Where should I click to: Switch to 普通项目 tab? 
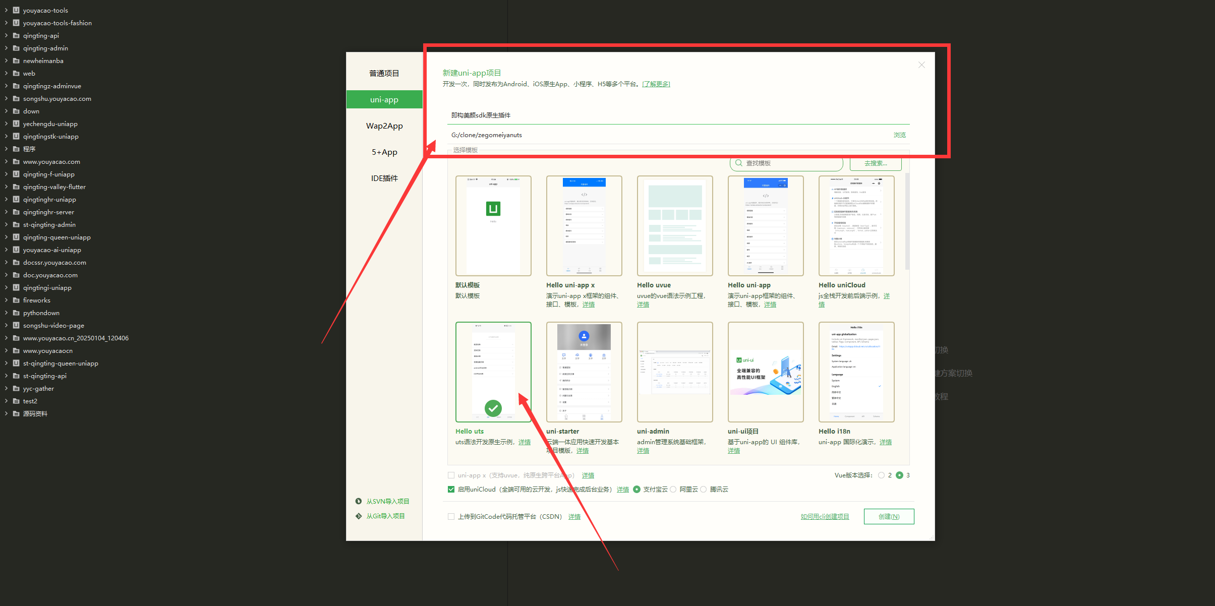[x=384, y=73]
